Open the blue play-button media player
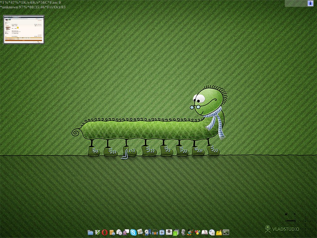This screenshot has width=317, height=238. tap(162, 232)
